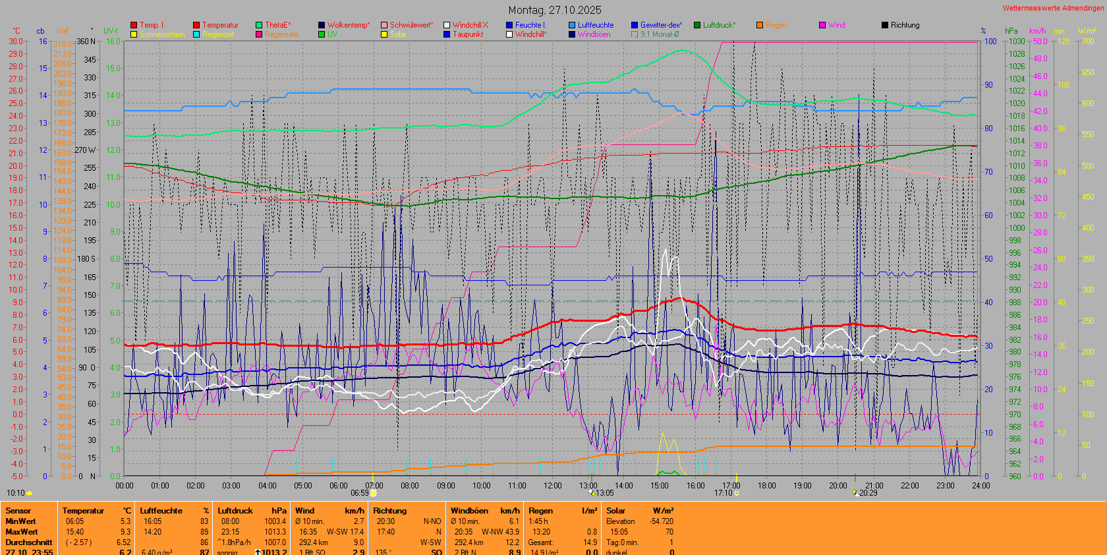This screenshot has width=1107, height=555.
Task: Click the Regen l/m² column header
Action: [563, 511]
